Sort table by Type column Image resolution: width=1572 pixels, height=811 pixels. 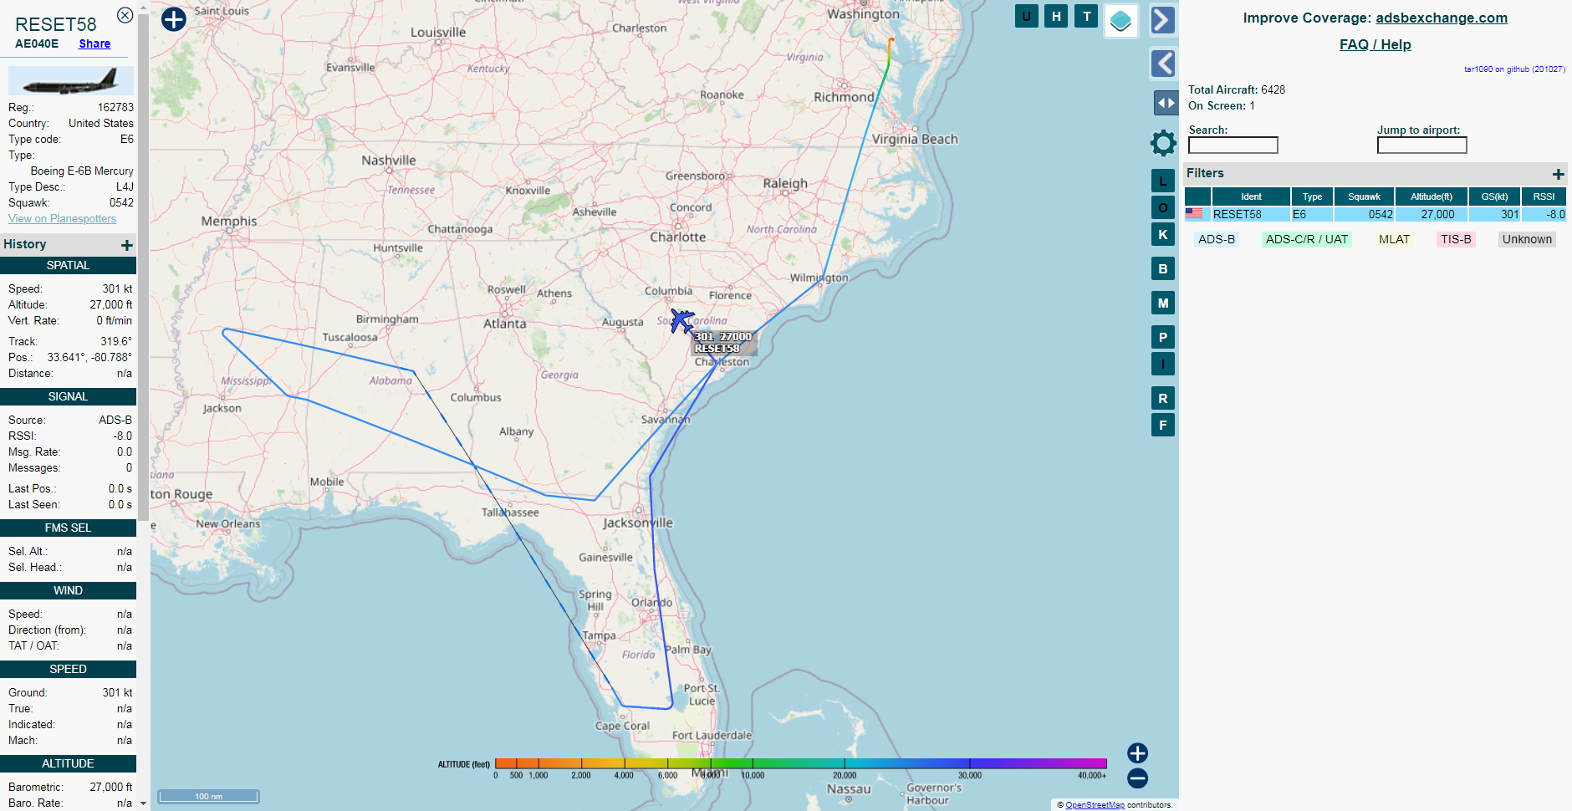click(x=1312, y=196)
